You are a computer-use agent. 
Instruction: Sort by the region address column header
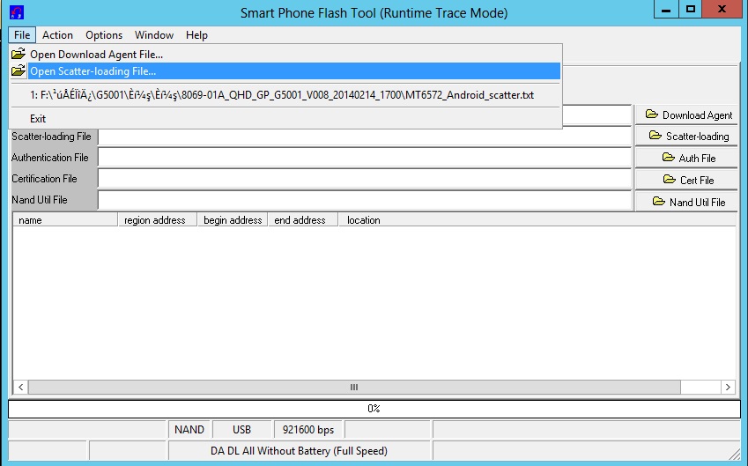click(158, 220)
